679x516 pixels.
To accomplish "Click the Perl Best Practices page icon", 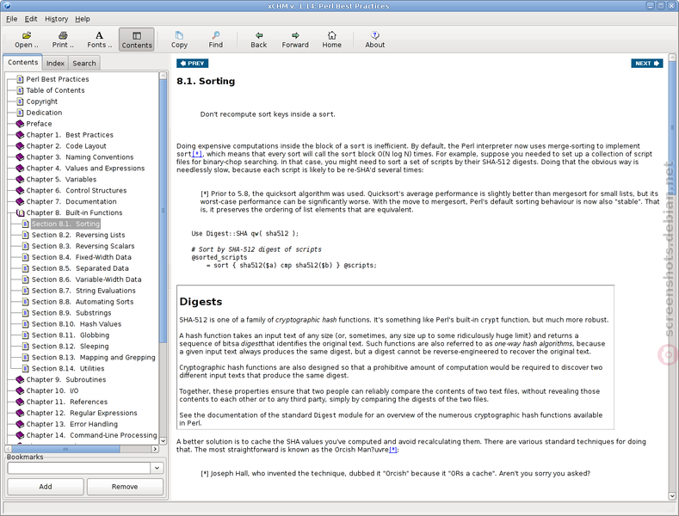I will coord(20,79).
